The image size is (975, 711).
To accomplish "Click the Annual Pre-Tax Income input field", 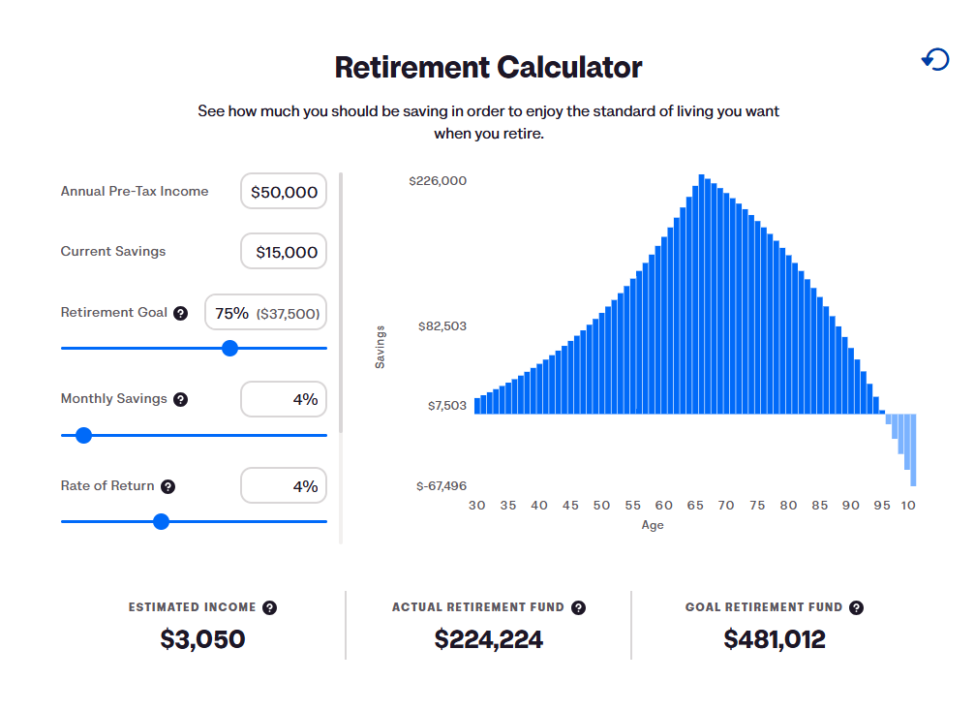I will (284, 192).
